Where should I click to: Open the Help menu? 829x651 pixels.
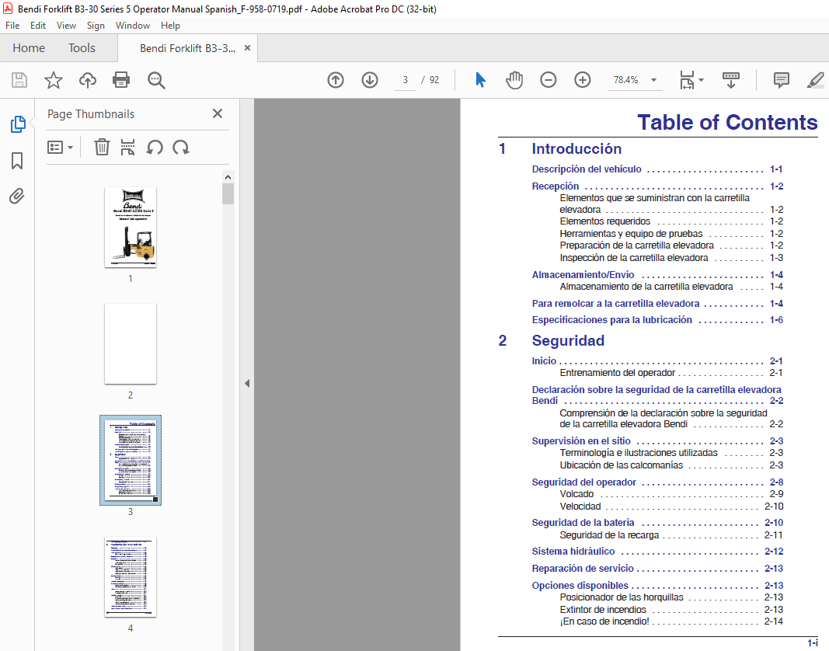(170, 26)
